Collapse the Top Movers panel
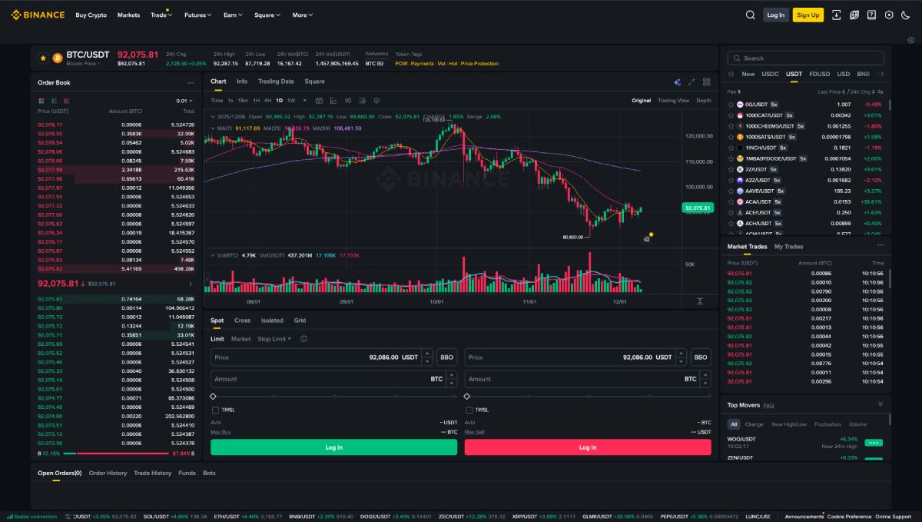This screenshot has width=922, height=522. coord(881,404)
